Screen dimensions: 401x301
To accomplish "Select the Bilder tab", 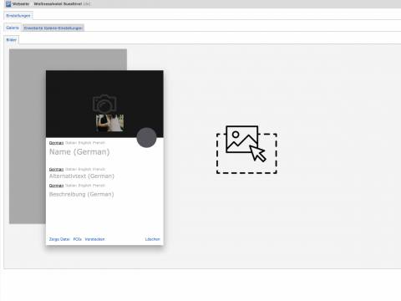I will click(12, 40).
